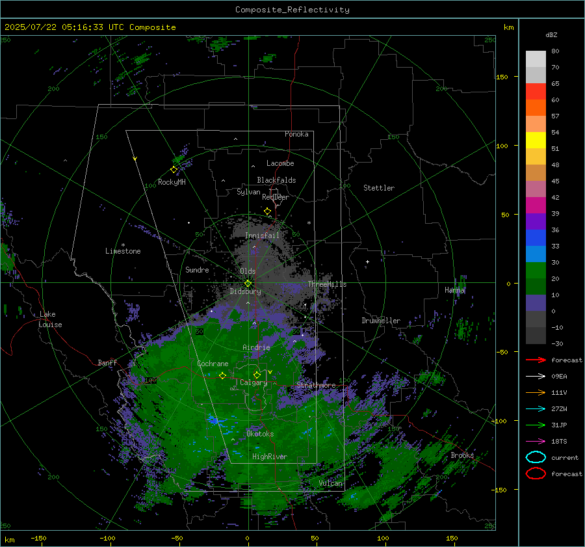This screenshot has height=547, width=585.
Task: Click the 18TS legend text
Action: pyautogui.click(x=559, y=442)
